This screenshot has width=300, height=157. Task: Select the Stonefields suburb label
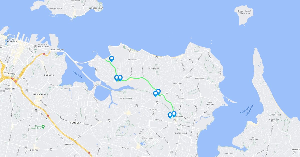(147, 138)
